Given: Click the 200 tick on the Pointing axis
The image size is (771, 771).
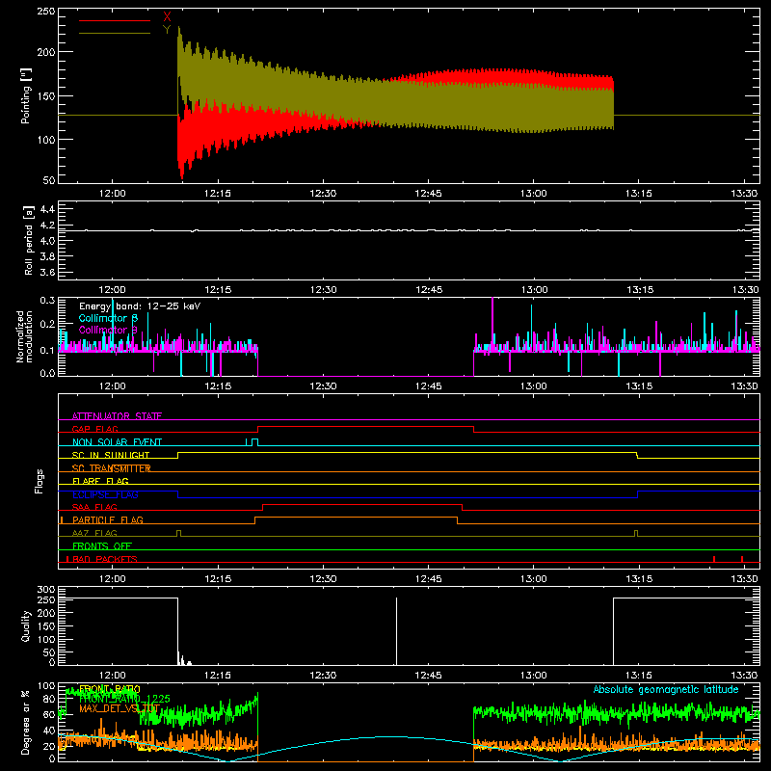Looking at the screenshot, I should click(x=46, y=52).
